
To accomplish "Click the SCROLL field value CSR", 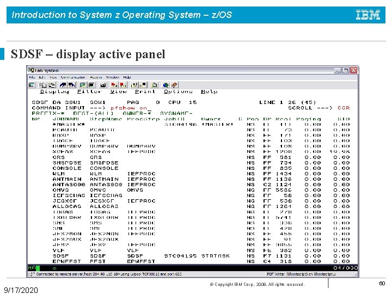I will tap(344, 108).
